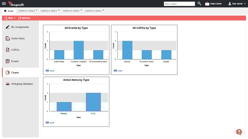
Task: Click the Events calendar icon
Action: (x=8, y=61)
